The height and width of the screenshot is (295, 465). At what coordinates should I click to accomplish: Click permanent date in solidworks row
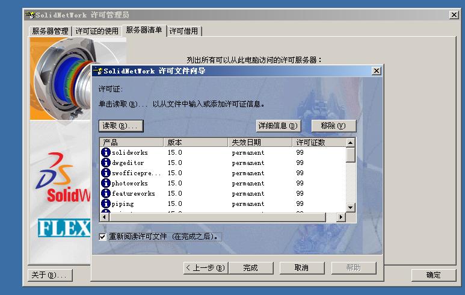click(x=248, y=153)
